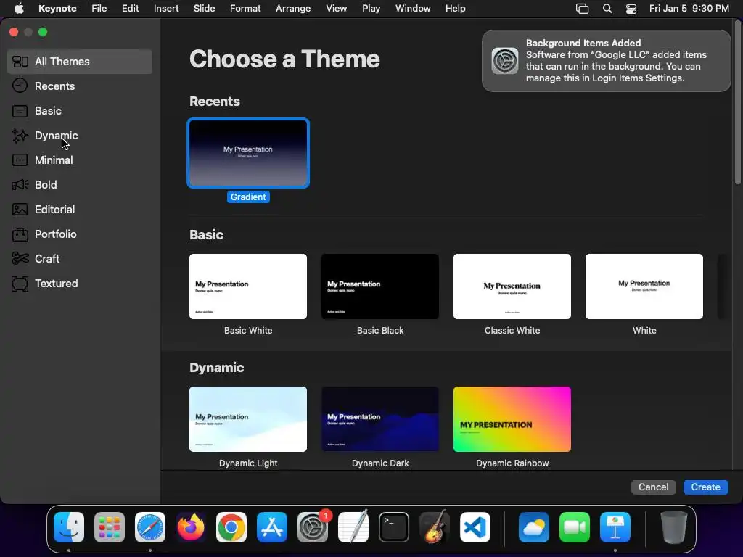Select the Classic White theme thumbnail

[512, 286]
